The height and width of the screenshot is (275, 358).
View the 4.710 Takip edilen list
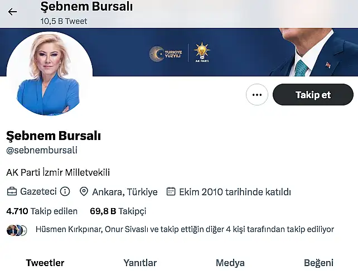pos(42,211)
